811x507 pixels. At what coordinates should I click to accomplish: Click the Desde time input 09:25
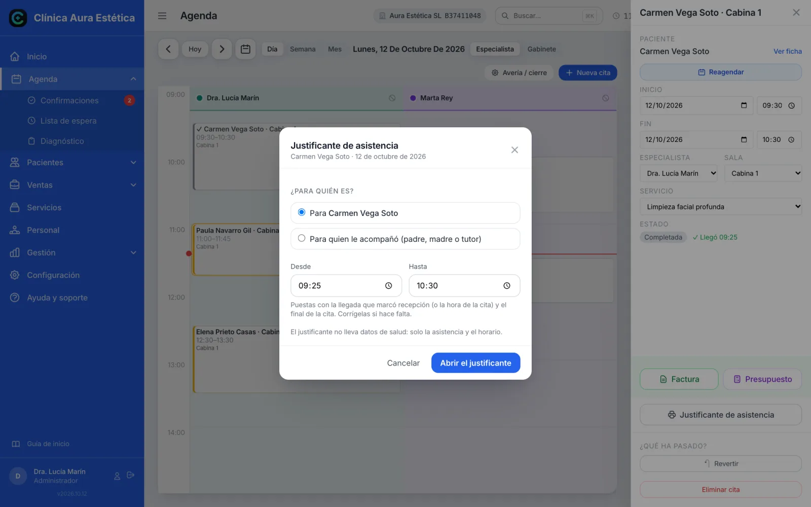click(x=346, y=286)
